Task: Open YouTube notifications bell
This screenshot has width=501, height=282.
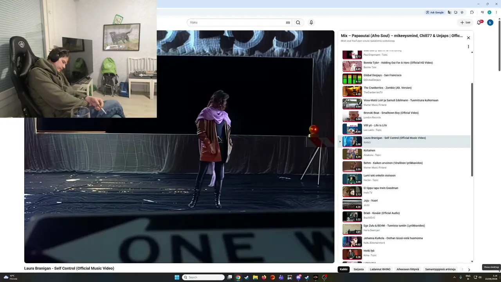Action: 479,22
